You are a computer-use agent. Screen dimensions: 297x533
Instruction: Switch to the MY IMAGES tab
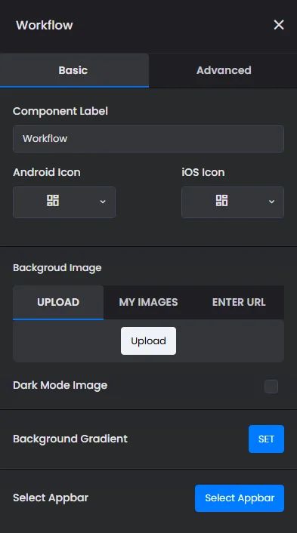(x=148, y=302)
